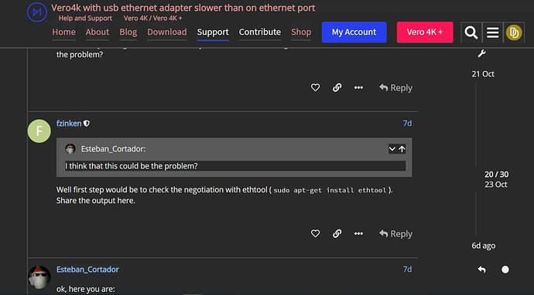534x295 pixels.
Task: Reply to the 'the problem?' post
Action: [x=395, y=88]
